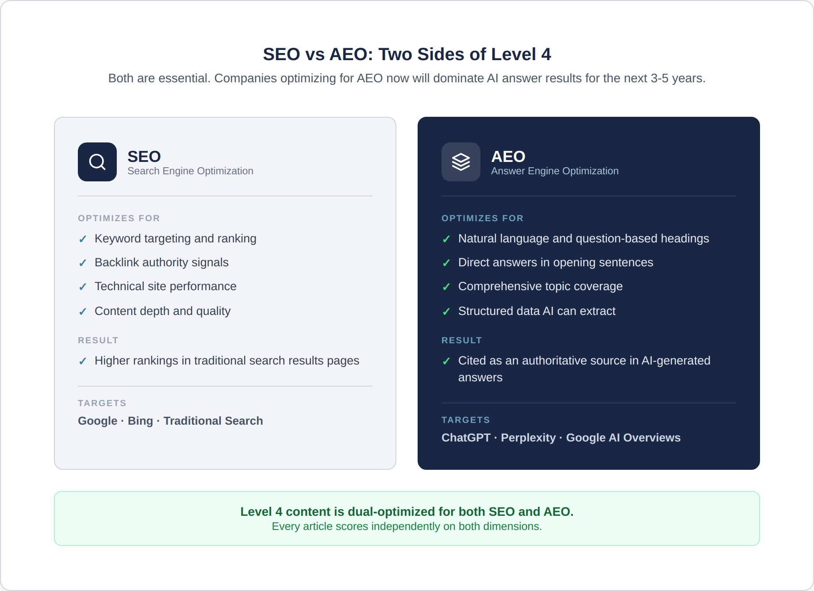Click the checkmark beside Structured data AI can extract
The width and height of the screenshot is (814, 591).
coord(446,312)
